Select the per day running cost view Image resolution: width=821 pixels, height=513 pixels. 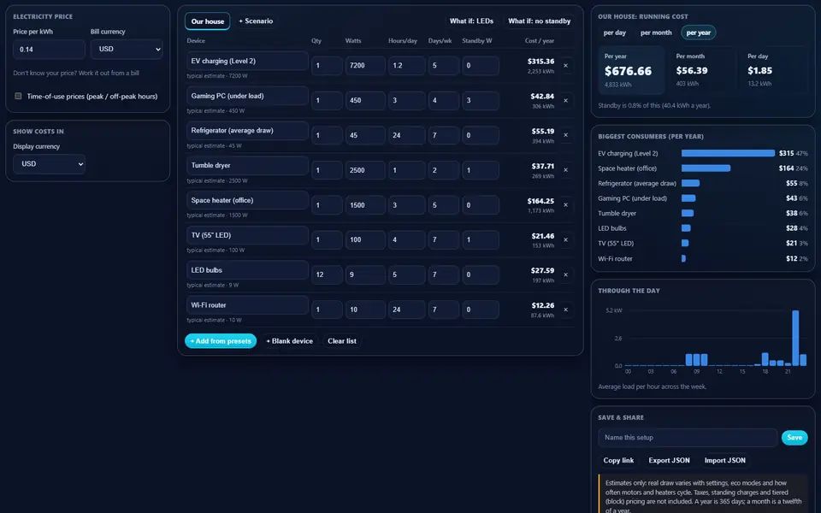[615, 32]
